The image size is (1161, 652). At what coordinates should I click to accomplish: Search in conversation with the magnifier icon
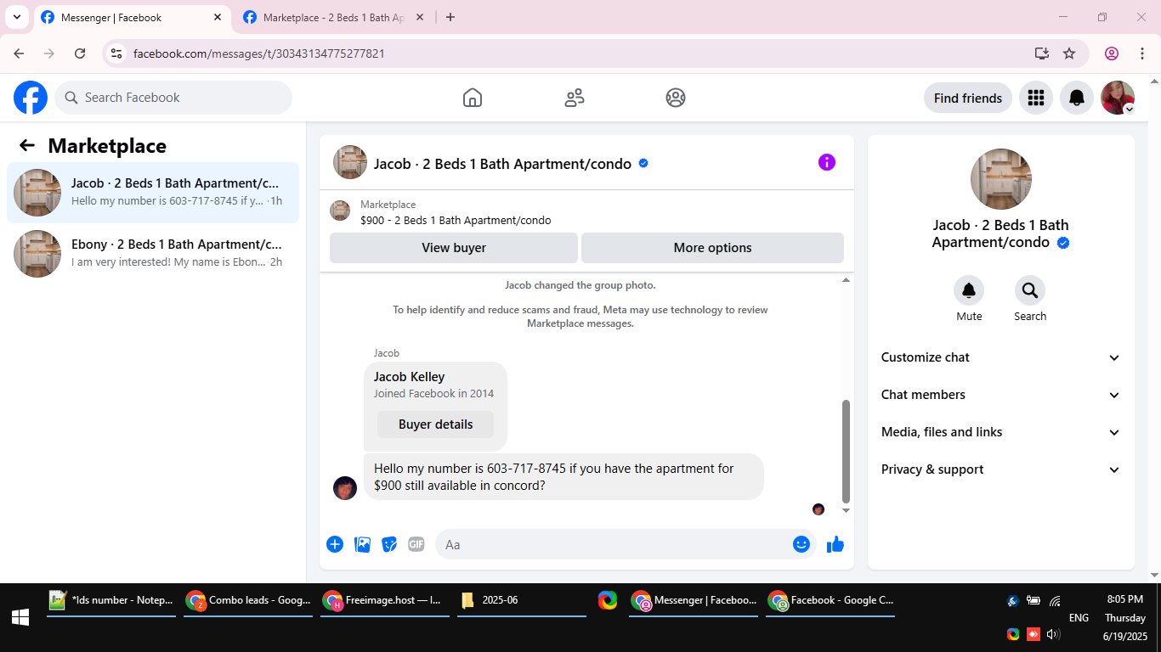[x=1030, y=291]
